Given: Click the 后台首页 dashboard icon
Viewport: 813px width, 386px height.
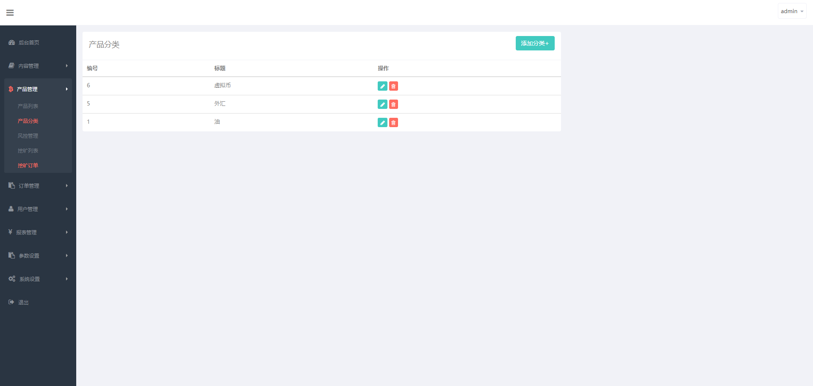Looking at the screenshot, I should tap(11, 42).
